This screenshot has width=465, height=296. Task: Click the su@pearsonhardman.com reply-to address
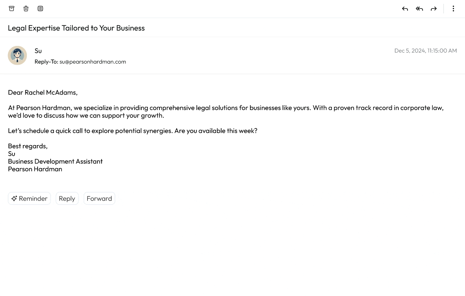coord(93,62)
